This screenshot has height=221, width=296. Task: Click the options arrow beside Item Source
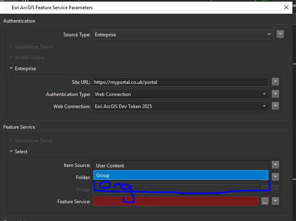pyautogui.click(x=275, y=165)
